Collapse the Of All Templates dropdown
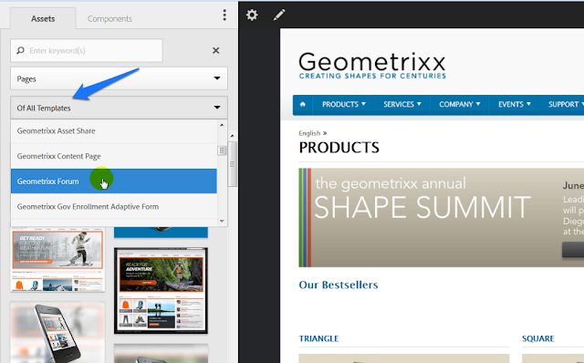The image size is (584, 363). pyautogui.click(x=119, y=108)
